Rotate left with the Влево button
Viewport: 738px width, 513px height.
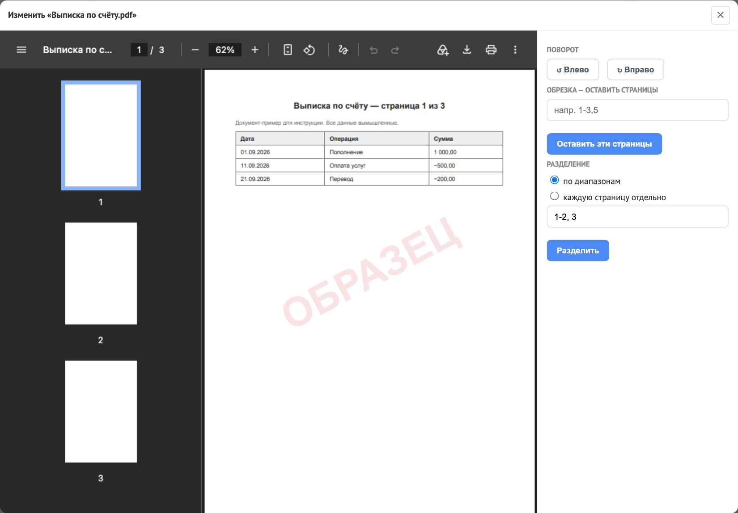click(573, 70)
